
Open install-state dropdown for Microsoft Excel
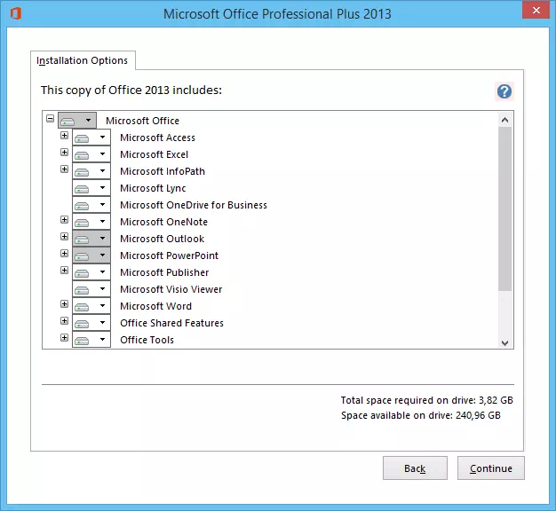click(x=91, y=154)
